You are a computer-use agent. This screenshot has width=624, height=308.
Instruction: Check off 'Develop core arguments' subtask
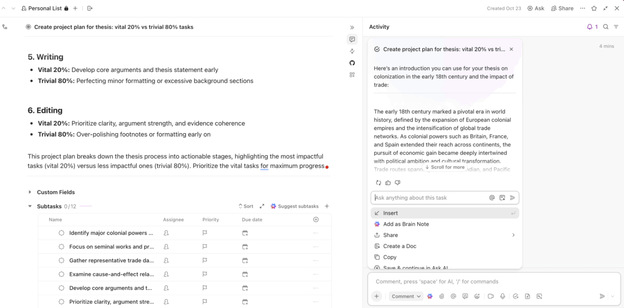point(62,288)
